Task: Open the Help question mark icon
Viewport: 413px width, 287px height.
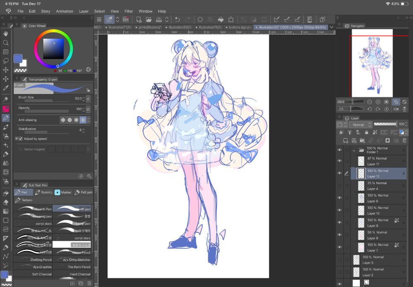Action: 322,19
